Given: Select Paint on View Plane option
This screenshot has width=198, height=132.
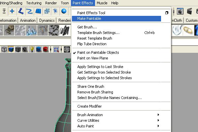Looking at the screenshot, I should [92, 58].
